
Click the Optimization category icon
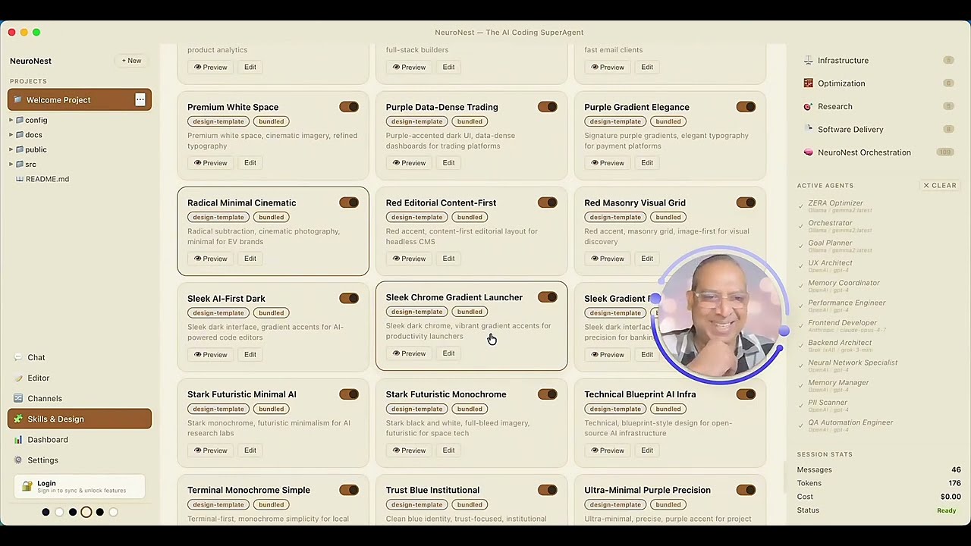[808, 83]
